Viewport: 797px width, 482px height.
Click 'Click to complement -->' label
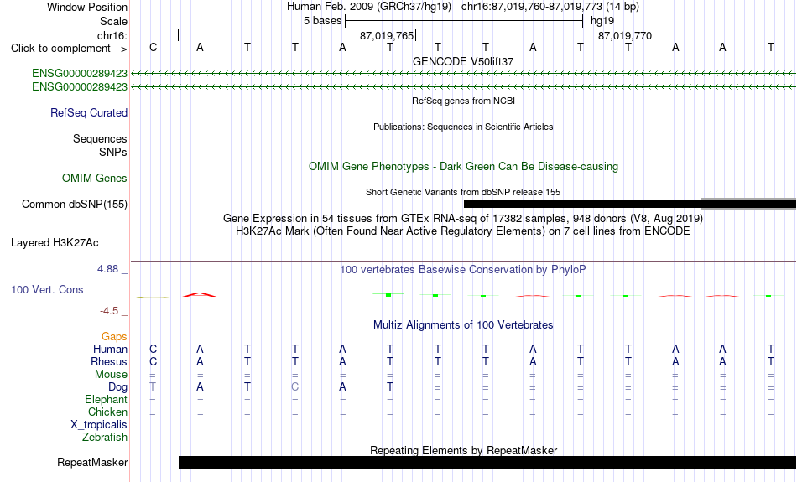(69, 49)
